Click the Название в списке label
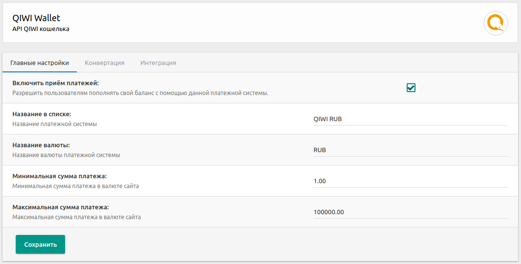This screenshot has height=264, width=521. 42,114
